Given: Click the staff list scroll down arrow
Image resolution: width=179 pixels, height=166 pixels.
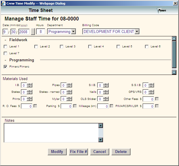Looking at the screenshot, I should (x=174, y=72).
